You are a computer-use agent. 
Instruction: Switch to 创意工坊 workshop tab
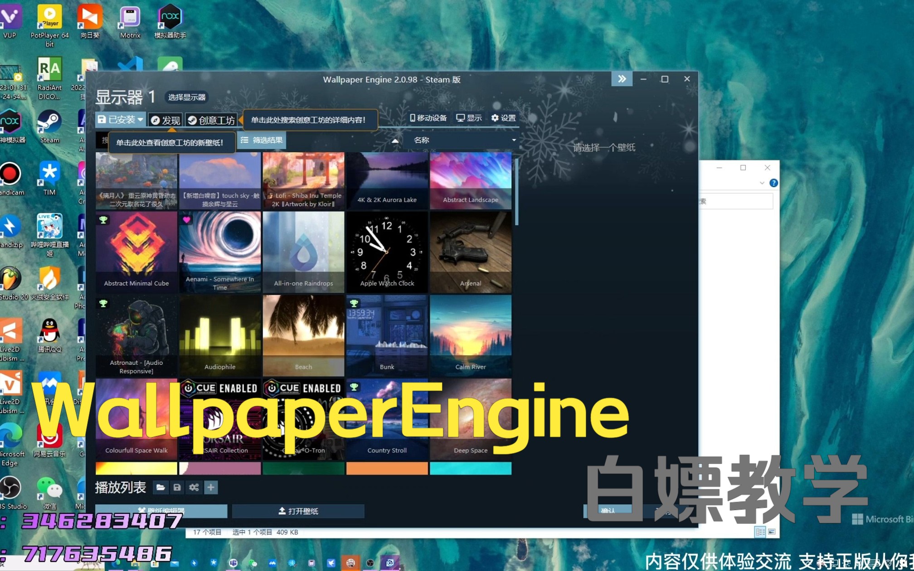tap(211, 120)
